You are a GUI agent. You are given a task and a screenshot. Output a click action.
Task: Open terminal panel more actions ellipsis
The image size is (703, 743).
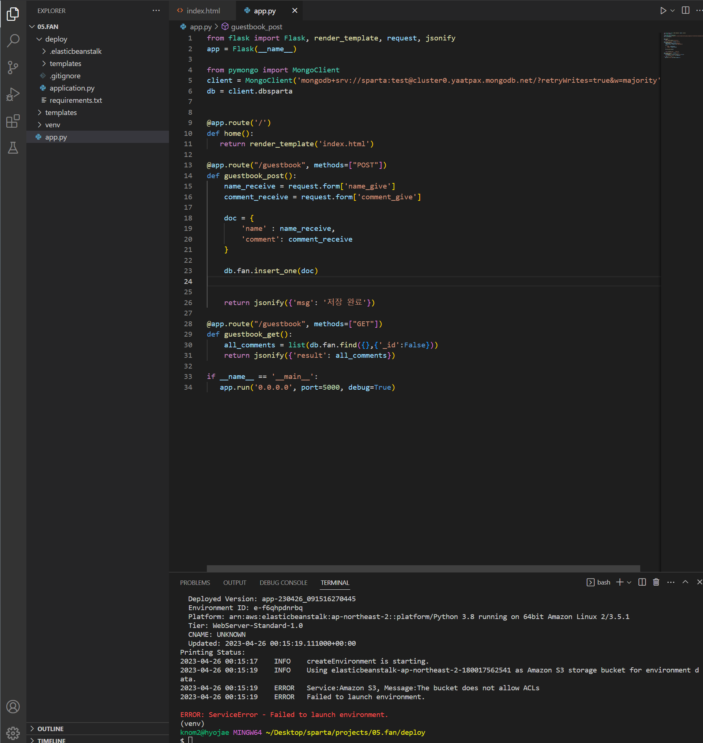671,582
